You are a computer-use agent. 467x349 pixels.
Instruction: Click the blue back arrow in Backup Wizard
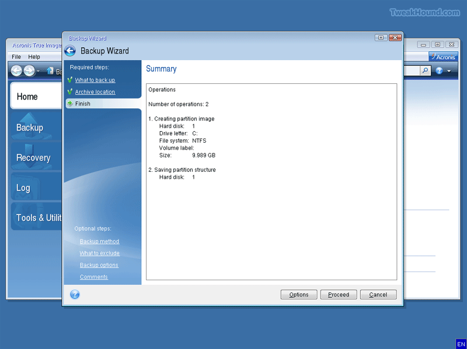coord(70,51)
